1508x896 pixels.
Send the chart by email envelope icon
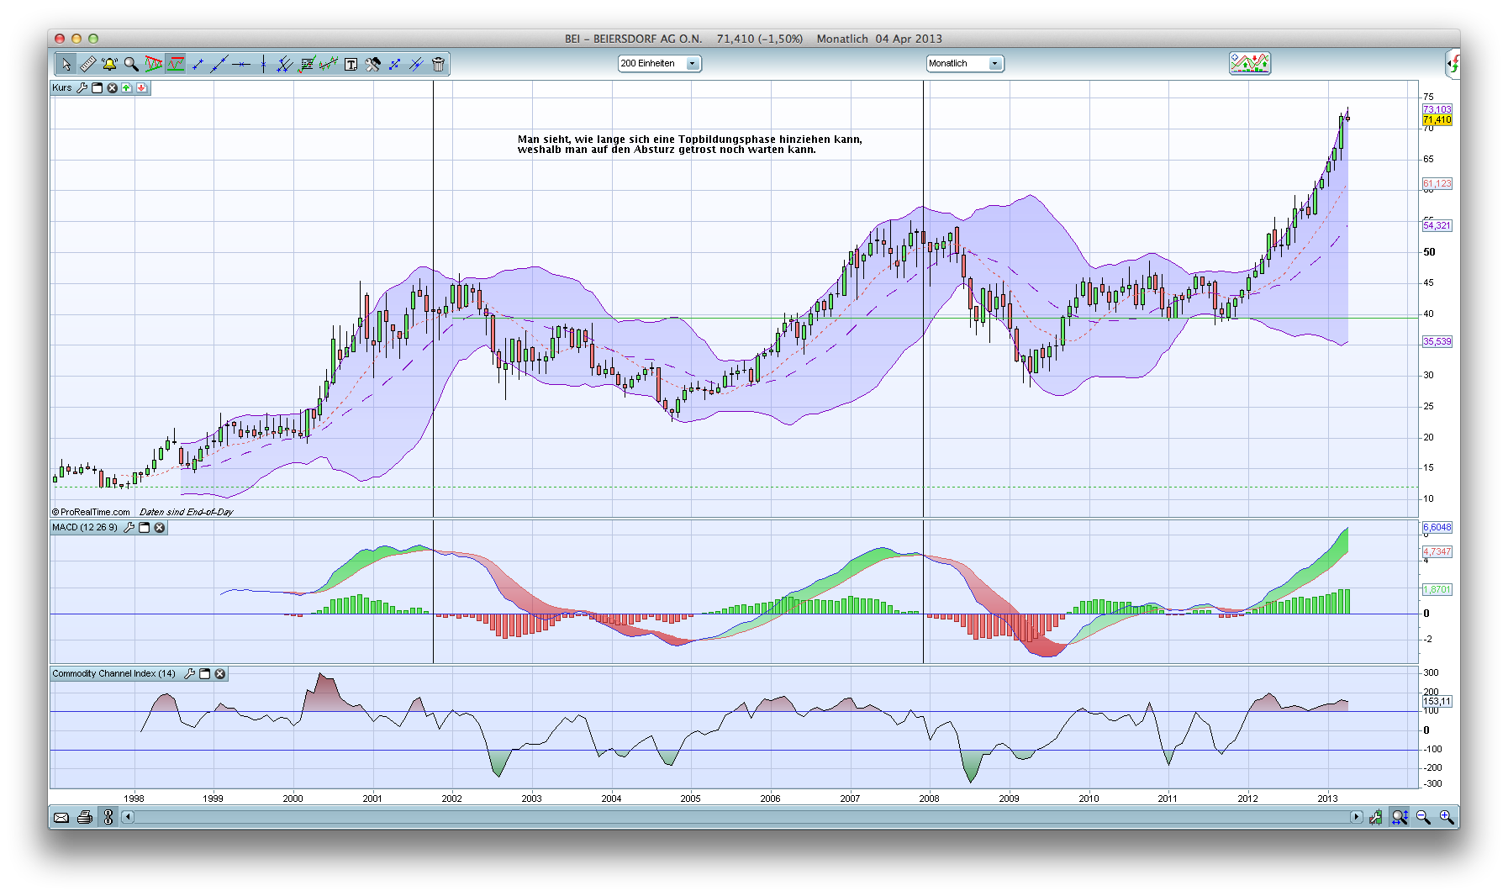pyautogui.click(x=61, y=817)
